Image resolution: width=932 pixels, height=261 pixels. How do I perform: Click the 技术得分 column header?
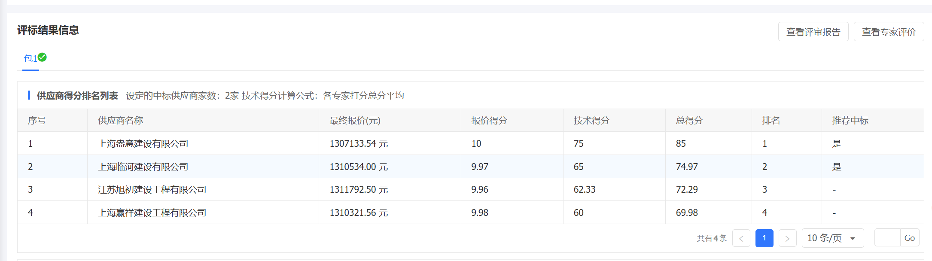(591, 121)
